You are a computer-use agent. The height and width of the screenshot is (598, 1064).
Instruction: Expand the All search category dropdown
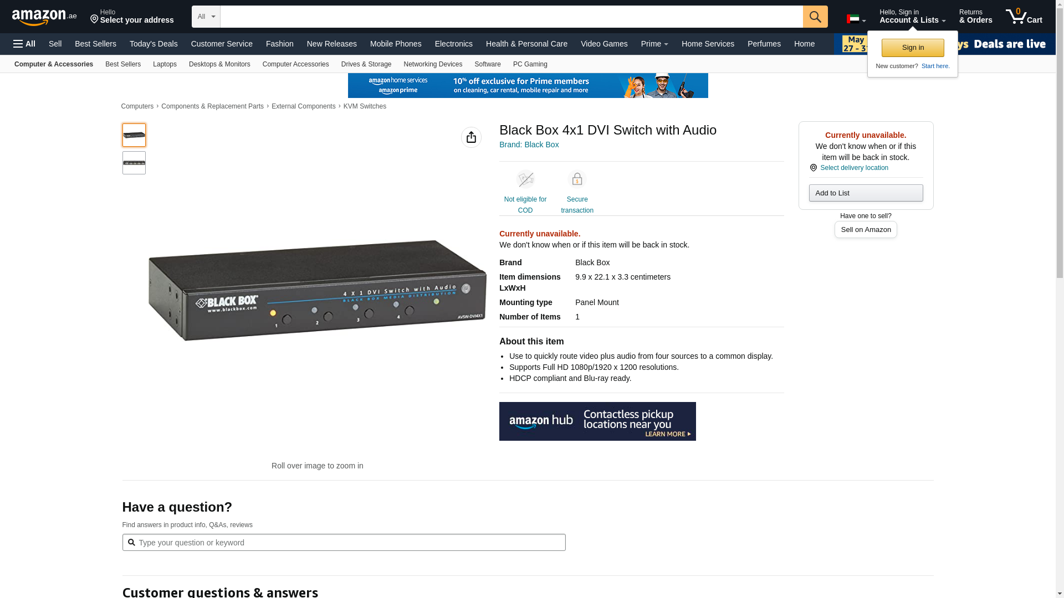click(206, 17)
